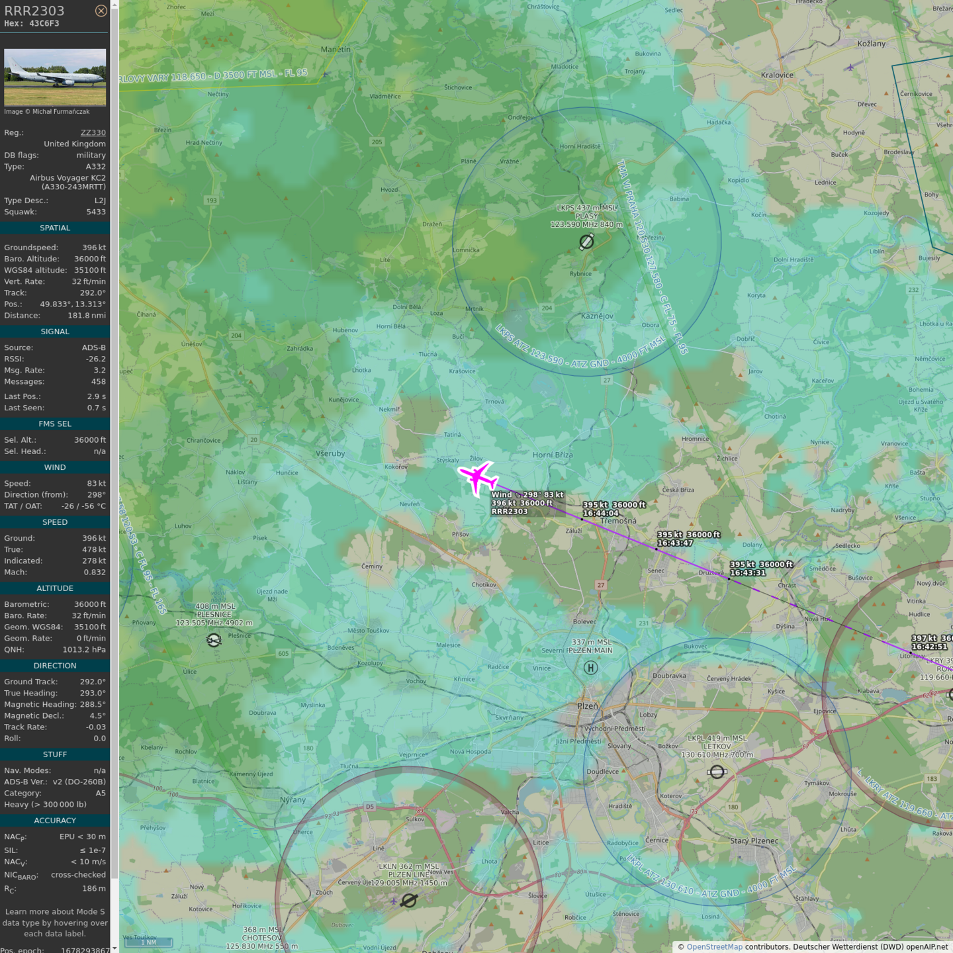Image resolution: width=953 pixels, height=953 pixels.
Task: Open the ZZ330 registration link
Action: pos(93,132)
